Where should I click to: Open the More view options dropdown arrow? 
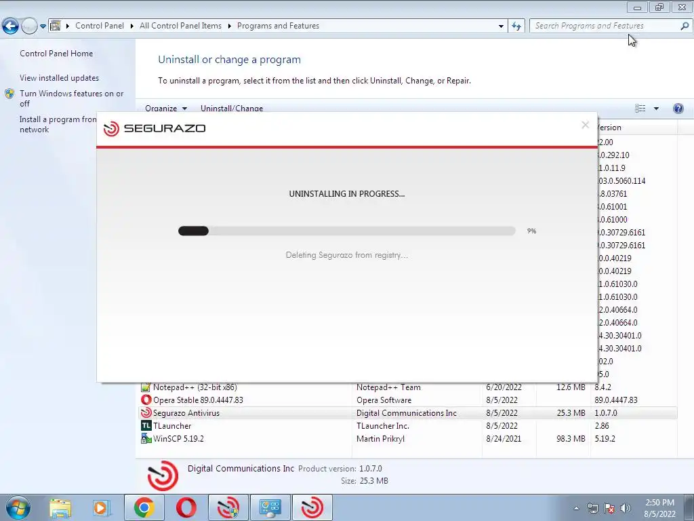coord(656,109)
